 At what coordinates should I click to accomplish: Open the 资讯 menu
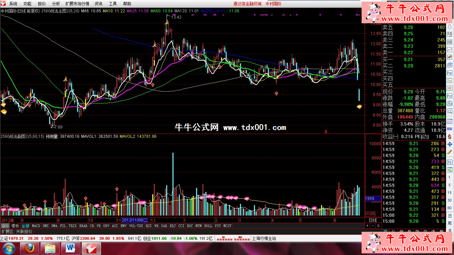point(98,4)
